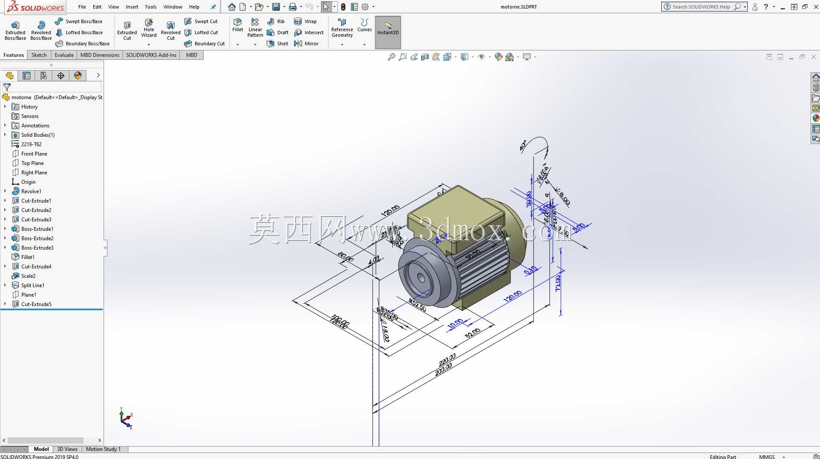The height and width of the screenshot is (459, 820).
Task: Open the Linear Pattern dropdown arrow
Action: (255, 44)
